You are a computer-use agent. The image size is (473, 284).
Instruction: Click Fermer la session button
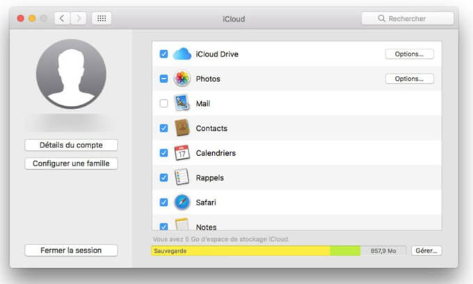click(x=71, y=251)
